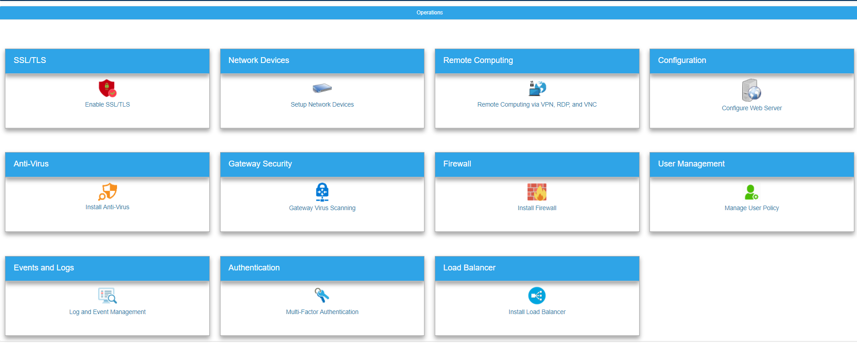Screen dimensions: 857x346
Task: Click the Anti-Virus card heading
Action: [x=107, y=164]
